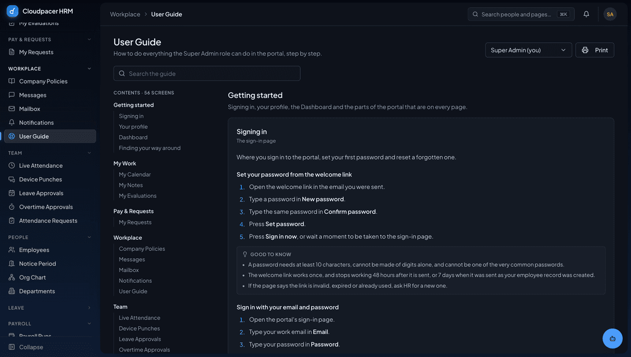Open Employees page from sidebar
The height and width of the screenshot is (357, 631).
[50, 250]
